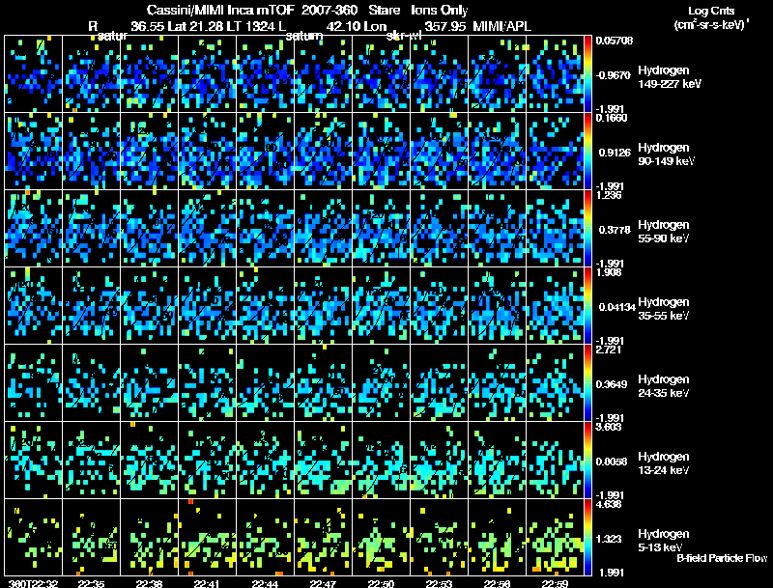Click the '22:35' time label
773x588 pixels.
click(x=91, y=583)
